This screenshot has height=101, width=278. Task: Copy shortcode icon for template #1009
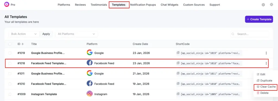click(178, 94)
